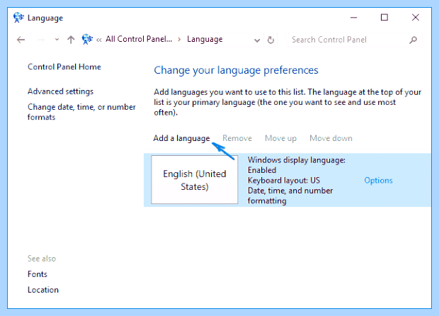Viewport: 439px width, 316px height.
Task: Maximize the Language window
Action: [384, 18]
